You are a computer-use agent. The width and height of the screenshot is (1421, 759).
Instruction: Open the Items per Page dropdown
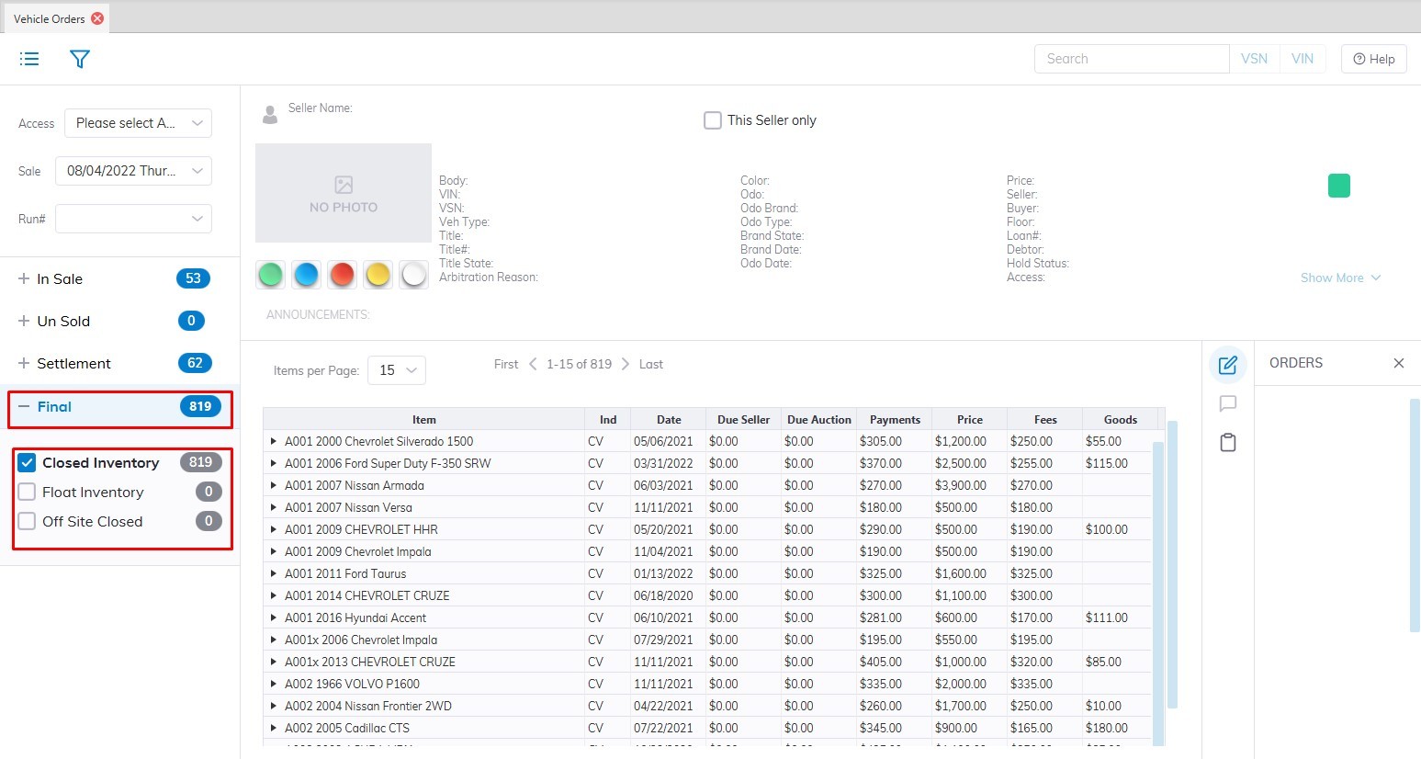coord(397,370)
